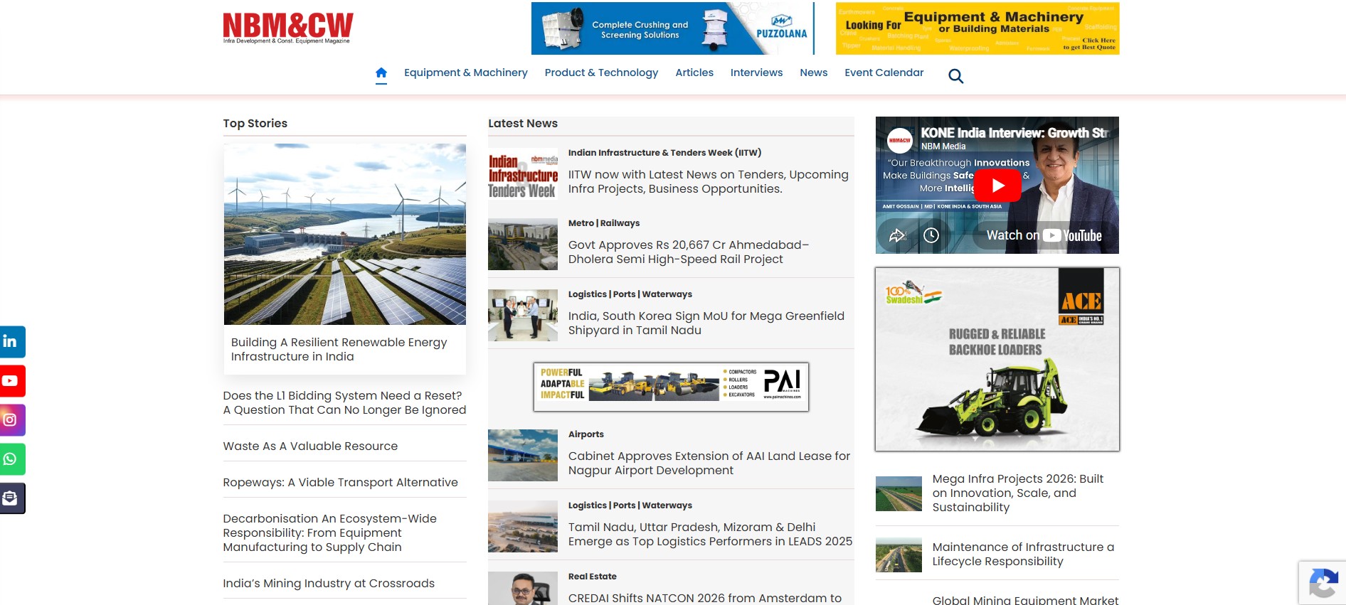This screenshot has width=1346, height=605.
Task: Click the ACE backhoe loaders ad
Action: [997, 359]
